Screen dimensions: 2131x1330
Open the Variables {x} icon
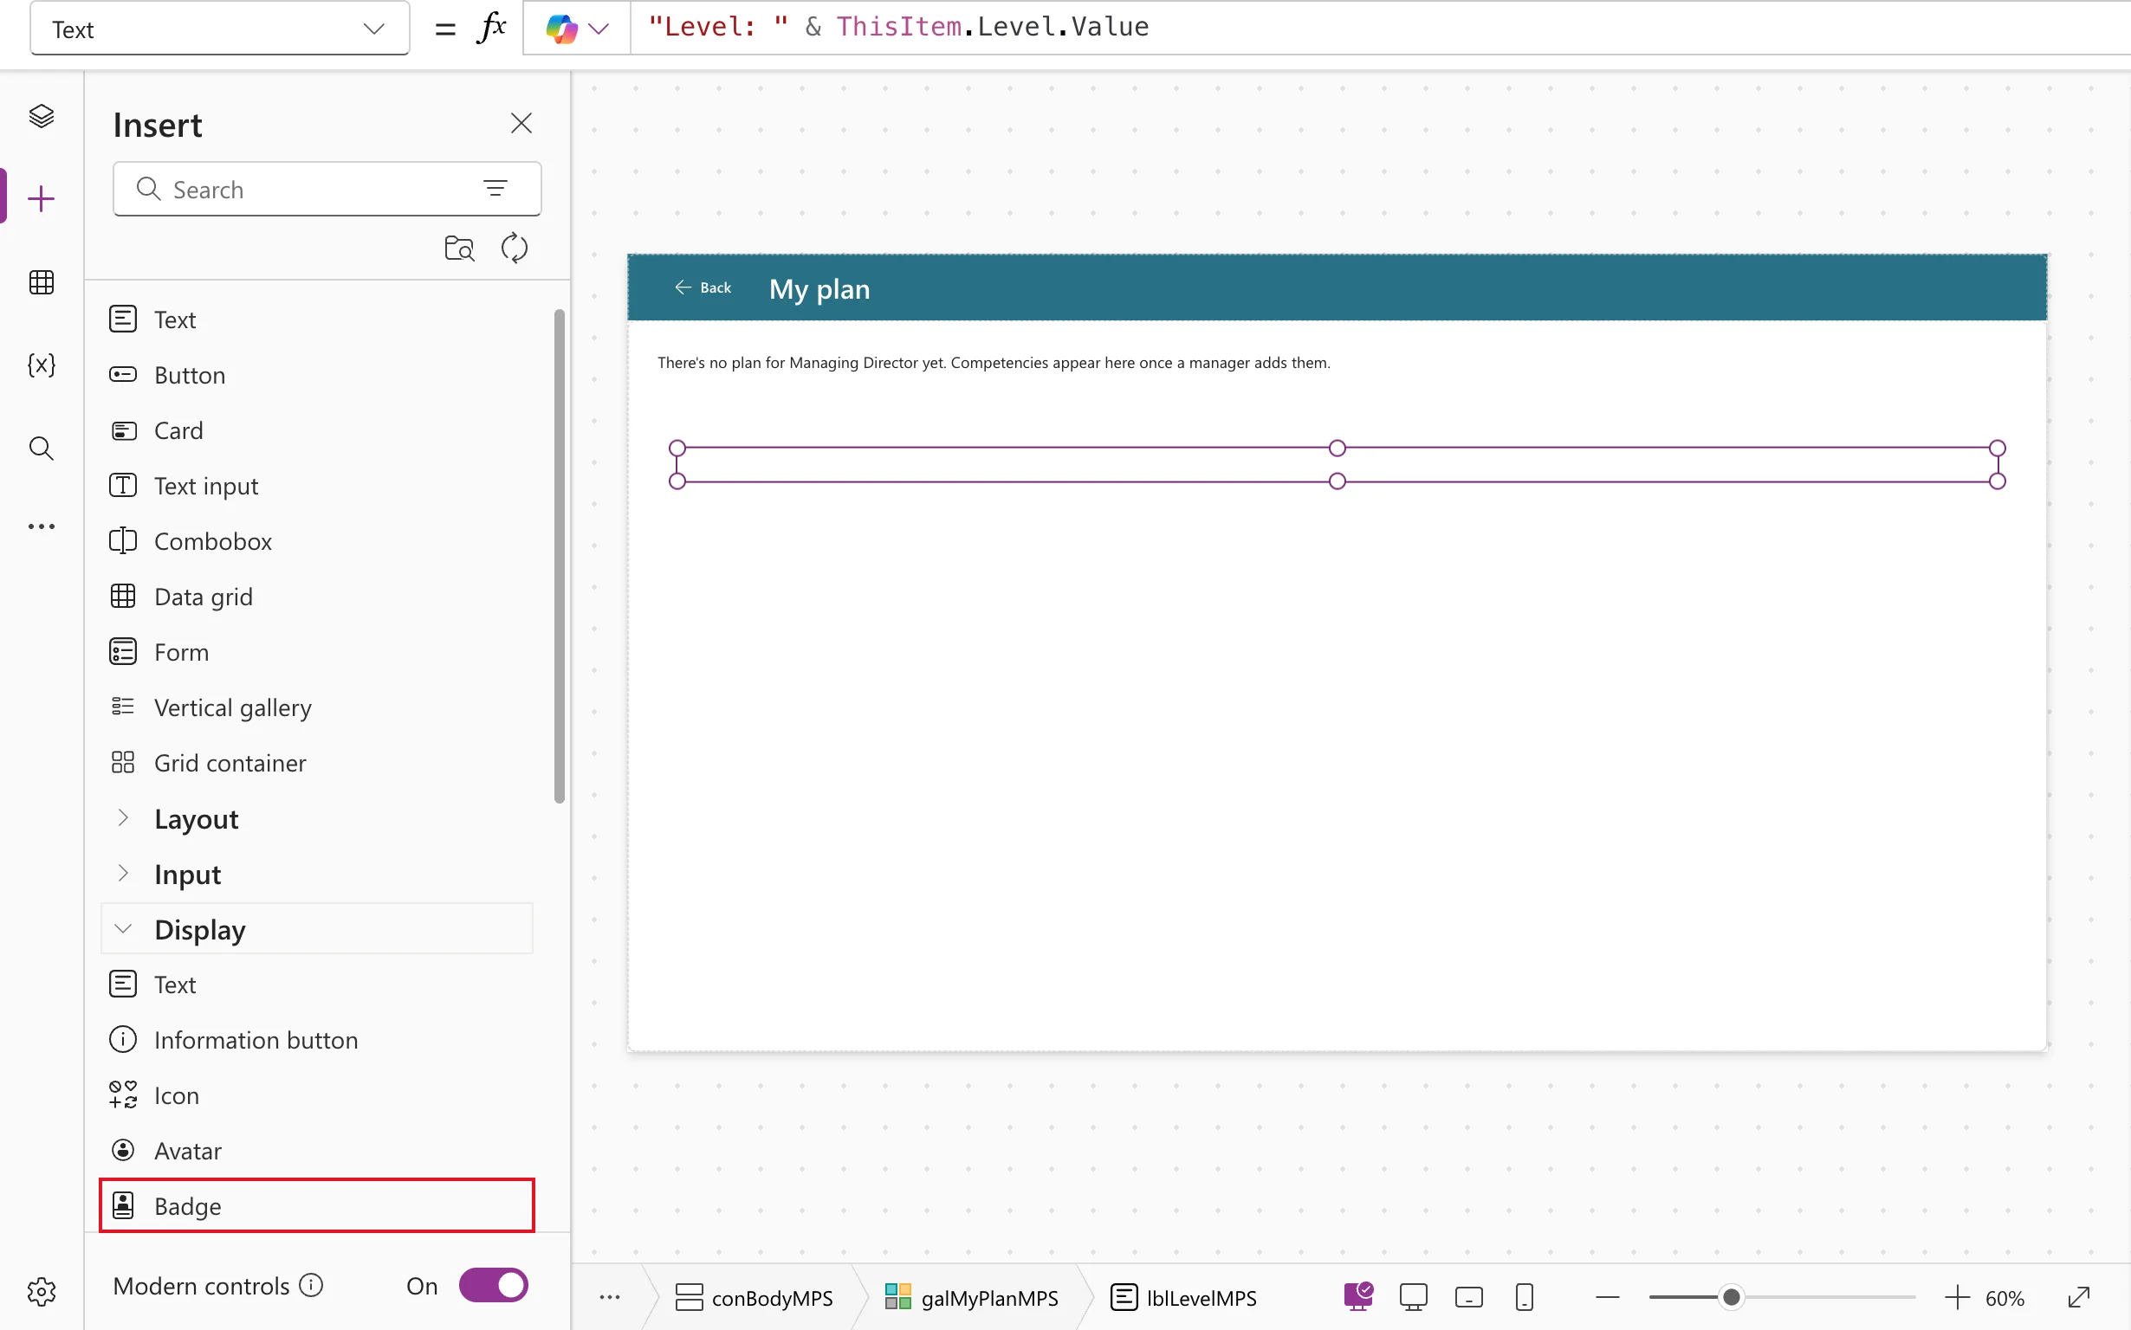coord(42,365)
